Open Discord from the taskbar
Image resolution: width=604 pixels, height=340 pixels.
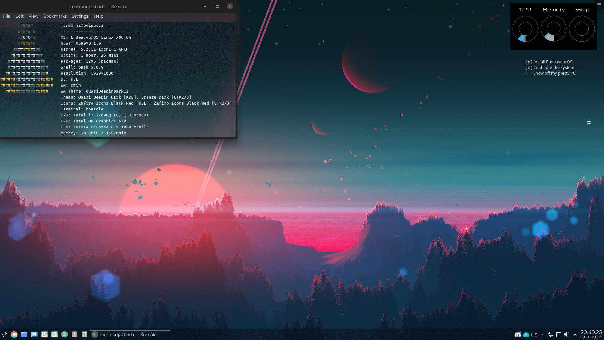point(34,334)
